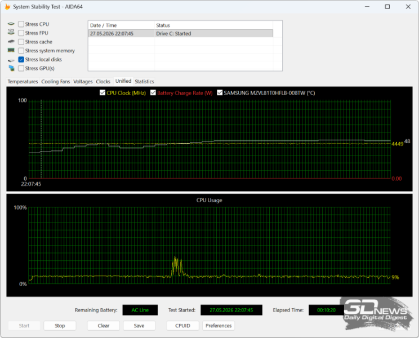Image resolution: width=419 pixels, height=338 pixels.
Task: Click the 4449 CPU clock value on graph
Action: point(398,144)
